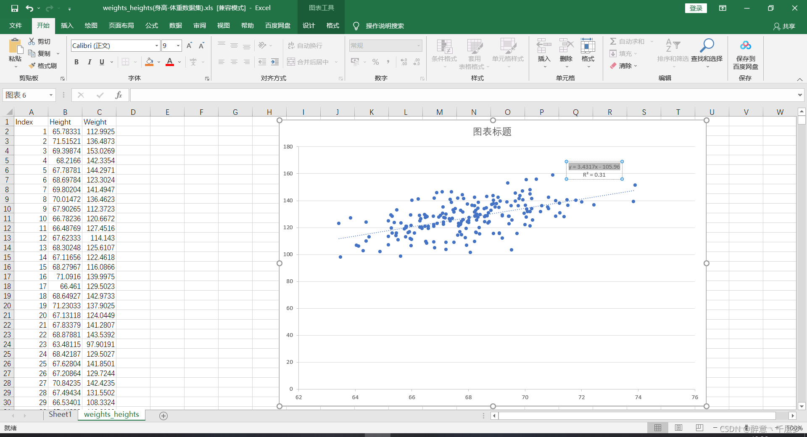Cut selection with scissors icon
The image size is (807, 437).
[32, 41]
